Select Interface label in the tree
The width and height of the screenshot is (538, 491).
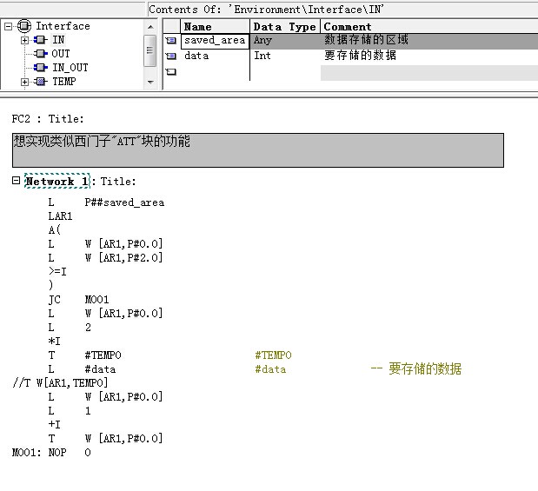coord(63,26)
